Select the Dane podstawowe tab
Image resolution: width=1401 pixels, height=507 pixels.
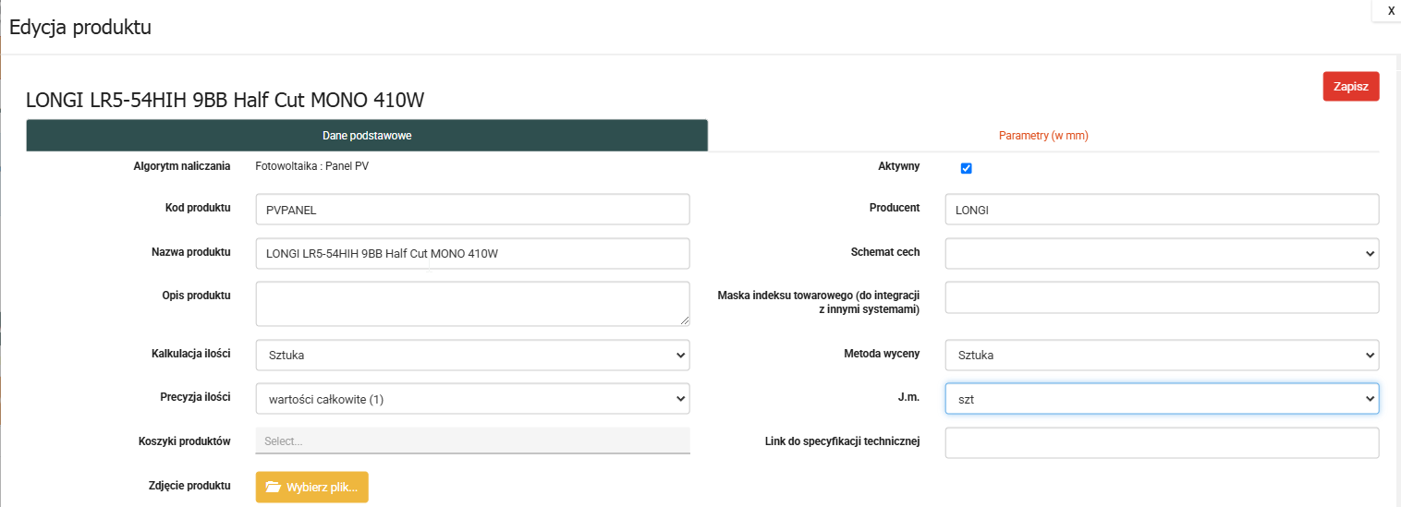367,136
